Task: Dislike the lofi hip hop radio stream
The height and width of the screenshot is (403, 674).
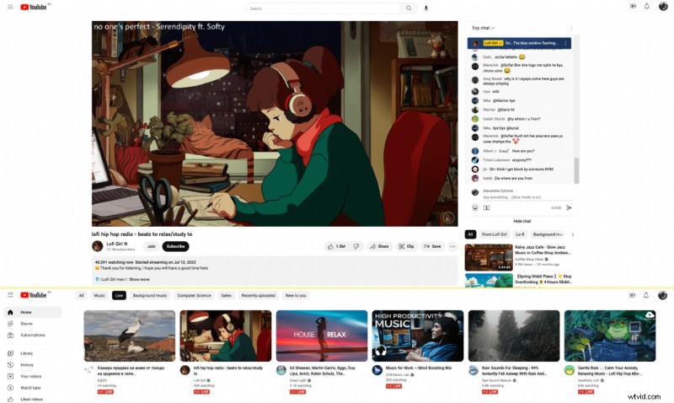Action: click(356, 246)
